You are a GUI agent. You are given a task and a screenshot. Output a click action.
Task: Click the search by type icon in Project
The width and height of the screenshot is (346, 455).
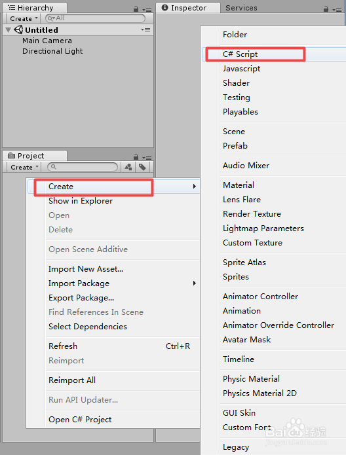(128, 167)
